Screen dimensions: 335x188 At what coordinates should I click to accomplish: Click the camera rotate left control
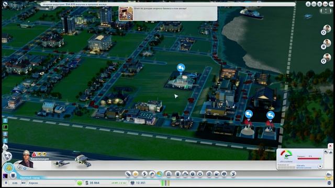pos(321,10)
